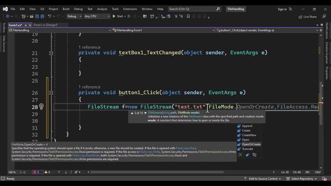Open the 168 % zoom level dropdown
Screen dimensions: 331x186
pyautogui.click(x=15, y=172)
